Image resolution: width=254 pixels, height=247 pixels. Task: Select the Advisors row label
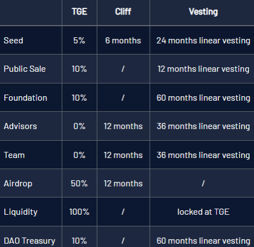click(21, 126)
